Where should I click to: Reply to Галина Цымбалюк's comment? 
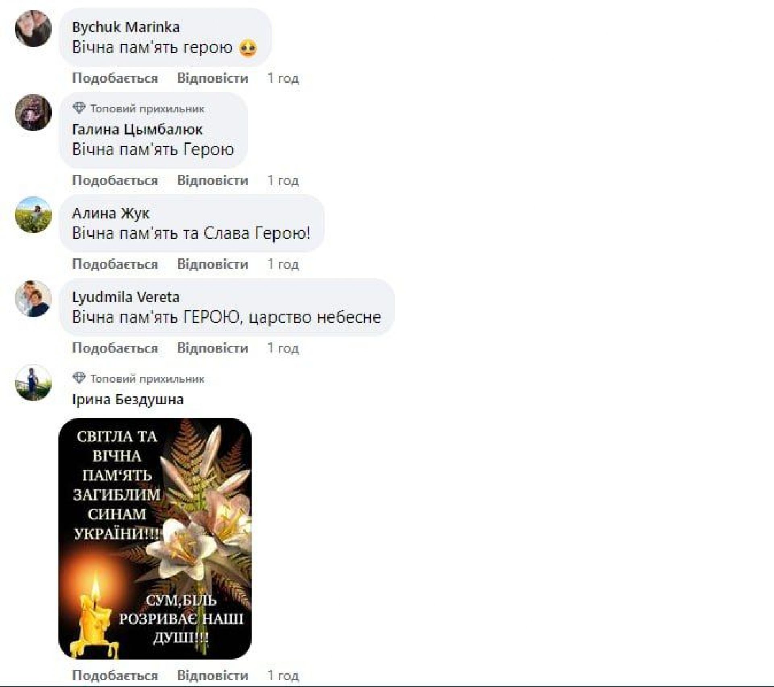(x=212, y=180)
